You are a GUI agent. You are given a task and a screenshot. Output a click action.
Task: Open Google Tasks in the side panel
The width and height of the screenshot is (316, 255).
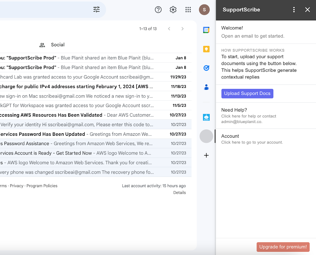pos(206,68)
